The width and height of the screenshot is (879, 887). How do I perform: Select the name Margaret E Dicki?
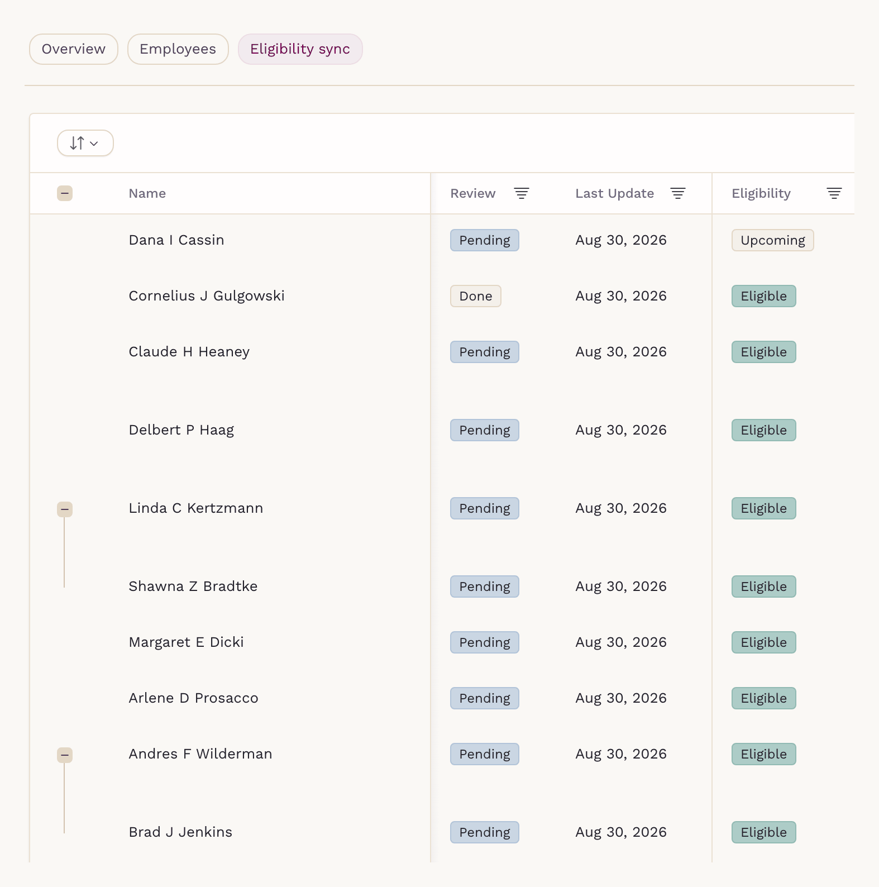tap(187, 642)
